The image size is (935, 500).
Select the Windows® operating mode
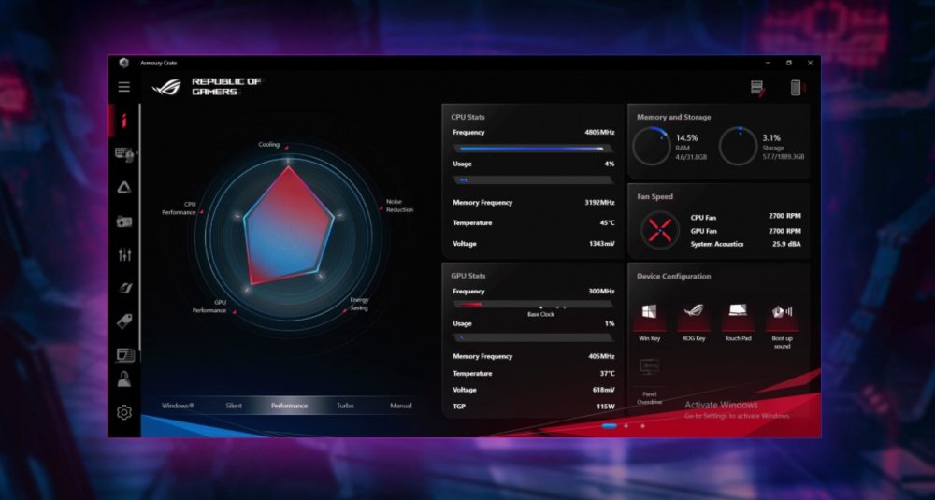coord(178,406)
